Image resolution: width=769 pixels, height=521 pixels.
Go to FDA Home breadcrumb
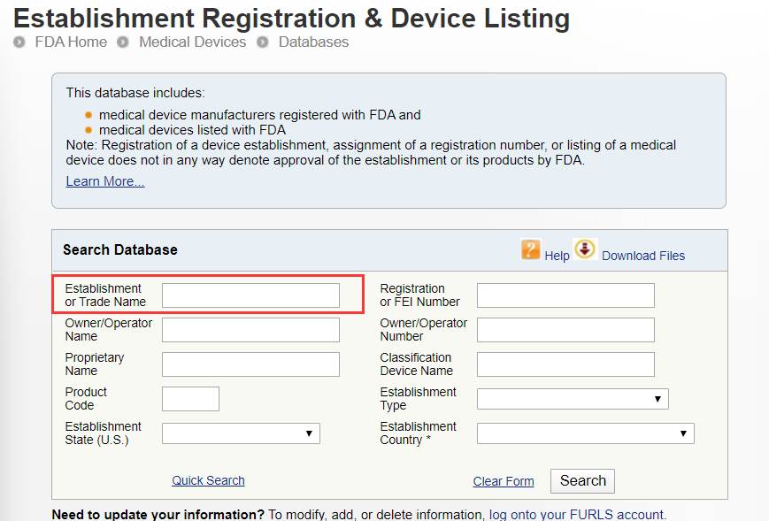click(70, 42)
